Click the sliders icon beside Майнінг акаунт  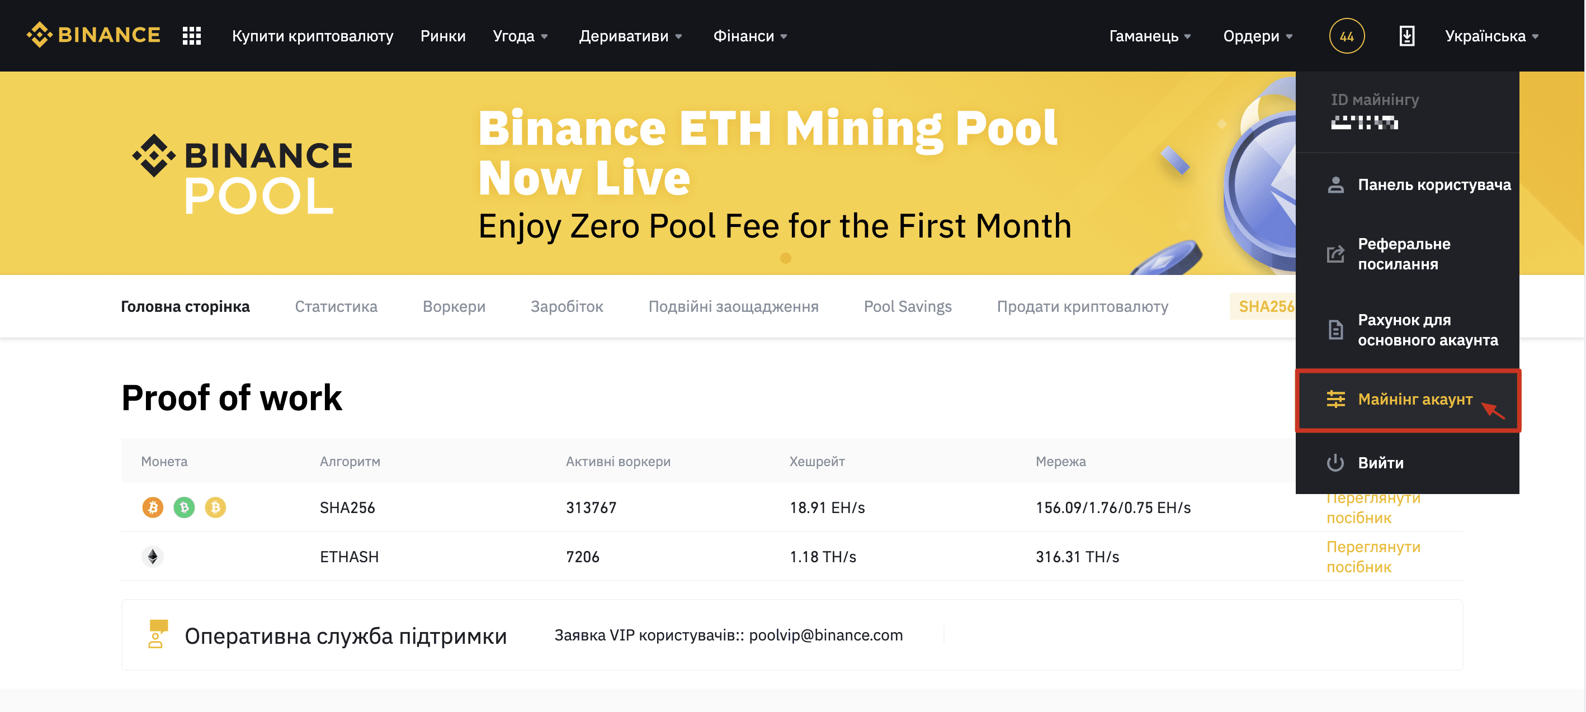(x=1335, y=400)
